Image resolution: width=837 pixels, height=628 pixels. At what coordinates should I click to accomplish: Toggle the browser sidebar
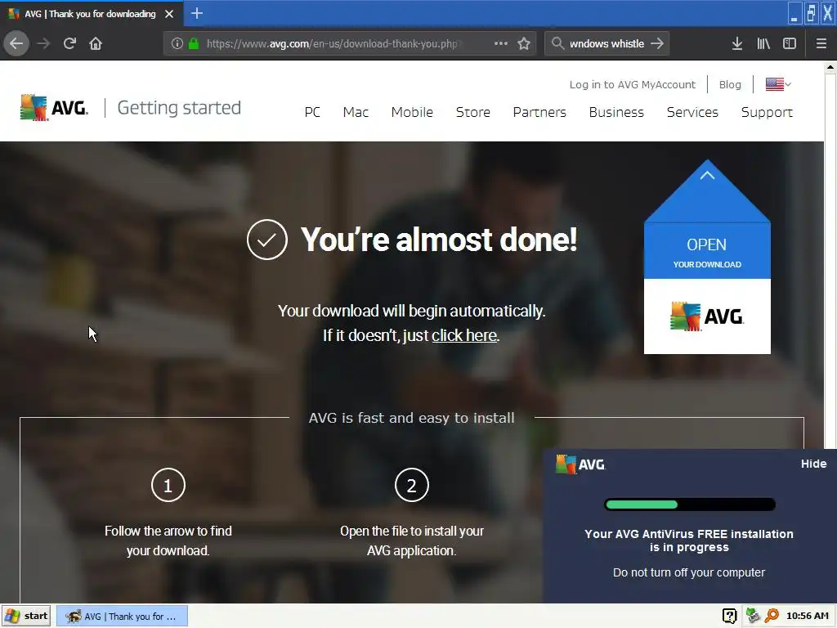790,44
